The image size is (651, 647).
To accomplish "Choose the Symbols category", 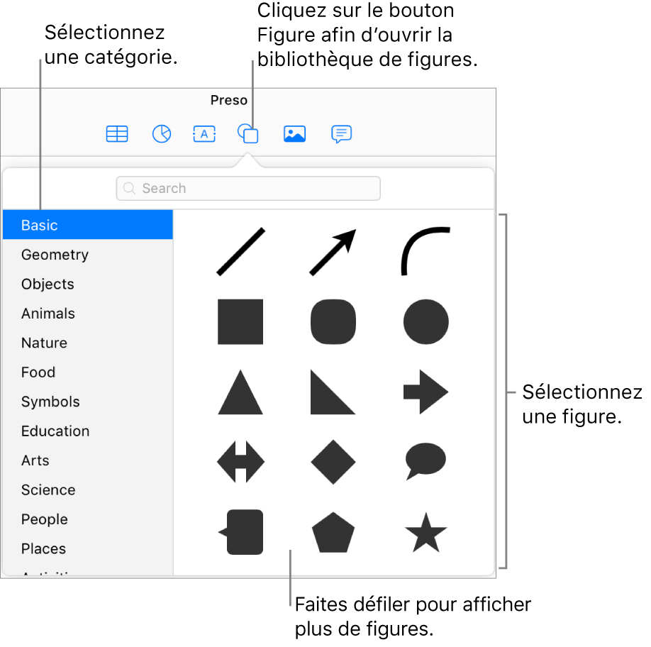I will click(88, 402).
